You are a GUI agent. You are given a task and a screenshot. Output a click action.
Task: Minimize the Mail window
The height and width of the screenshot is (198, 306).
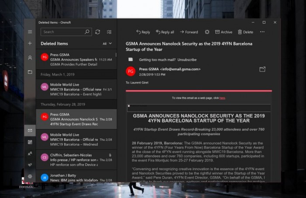[x=253, y=22]
